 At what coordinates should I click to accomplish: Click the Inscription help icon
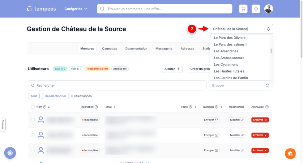(x=96, y=107)
